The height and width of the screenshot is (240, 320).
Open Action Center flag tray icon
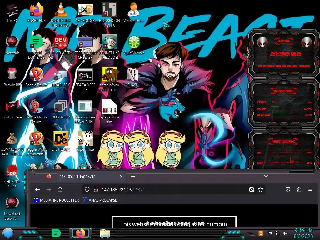pos(270,233)
